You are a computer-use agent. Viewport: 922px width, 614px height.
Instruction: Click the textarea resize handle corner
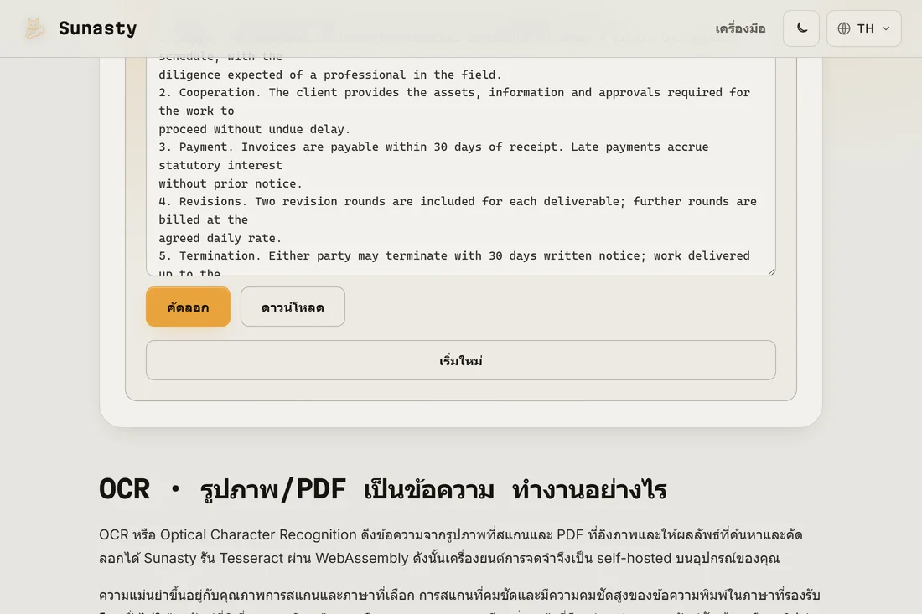tap(771, 271)
